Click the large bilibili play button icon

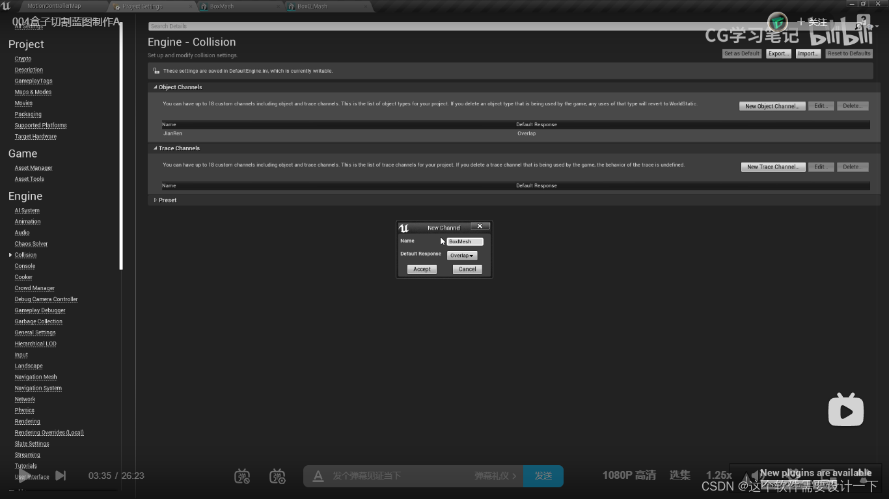click(845, 410)
